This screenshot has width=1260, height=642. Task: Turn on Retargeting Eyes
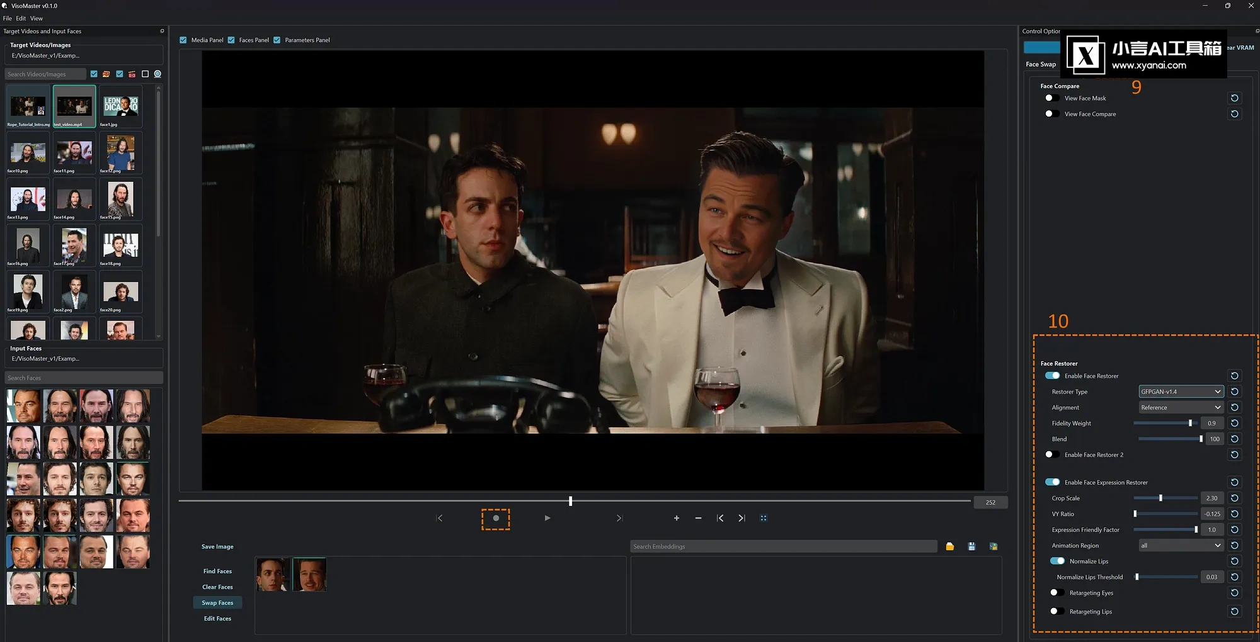click(1057, 592)
